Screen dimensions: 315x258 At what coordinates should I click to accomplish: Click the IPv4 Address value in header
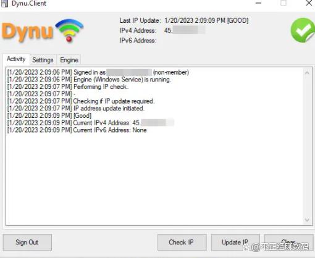coord(185,30)
